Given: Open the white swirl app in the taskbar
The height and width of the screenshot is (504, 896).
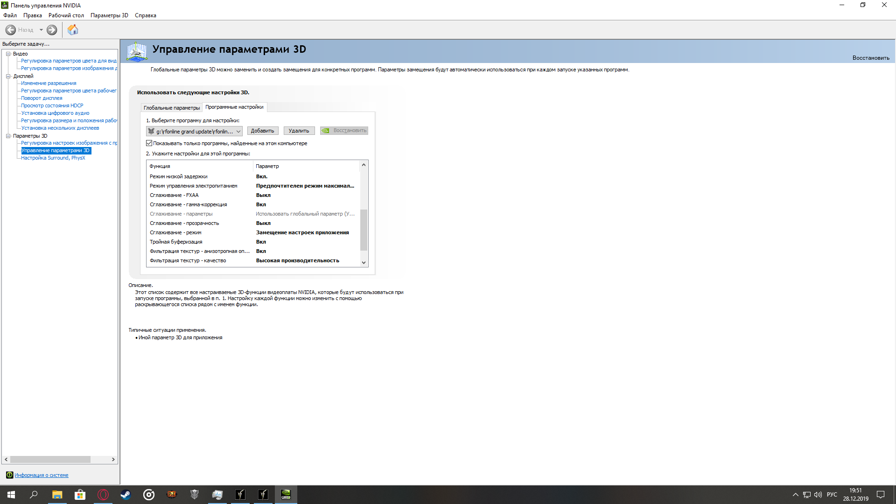Looking at the screenshot, I should 148,495.
